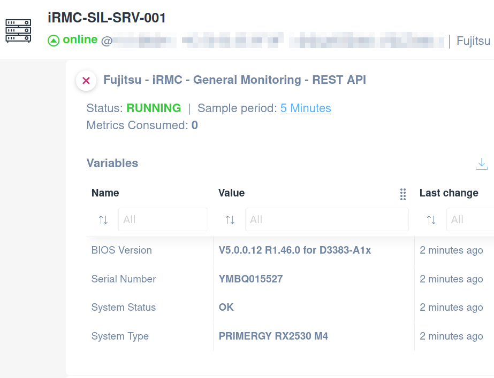Select the System Status row name

click(124, 308)
